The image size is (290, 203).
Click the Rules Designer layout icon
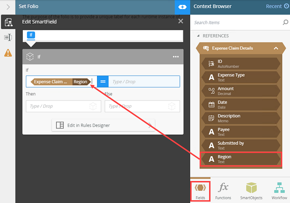pyautogui.click(x=60, y=125)
